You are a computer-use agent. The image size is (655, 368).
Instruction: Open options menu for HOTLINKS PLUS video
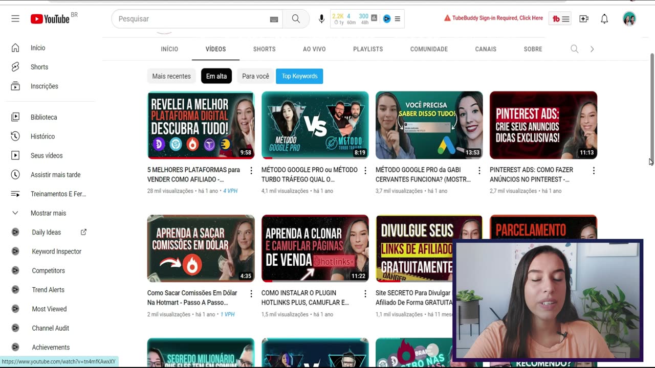point(365,294)
